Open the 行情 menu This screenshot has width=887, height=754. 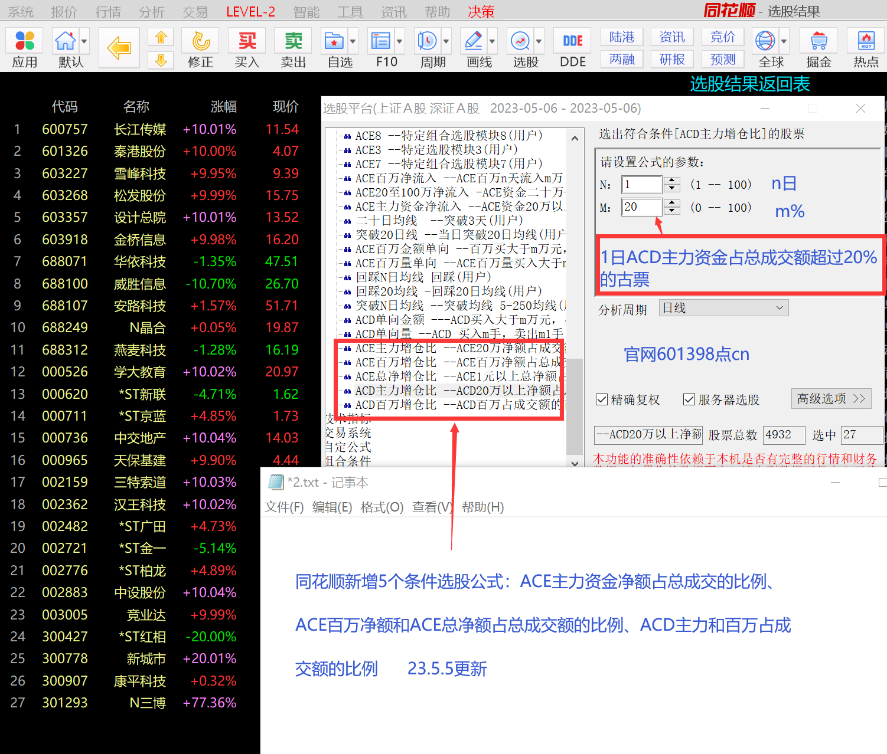pyautogui.click(x=108, y=12)
